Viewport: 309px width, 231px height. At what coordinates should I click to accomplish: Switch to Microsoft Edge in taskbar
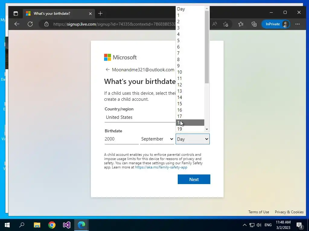pos(81,225)
